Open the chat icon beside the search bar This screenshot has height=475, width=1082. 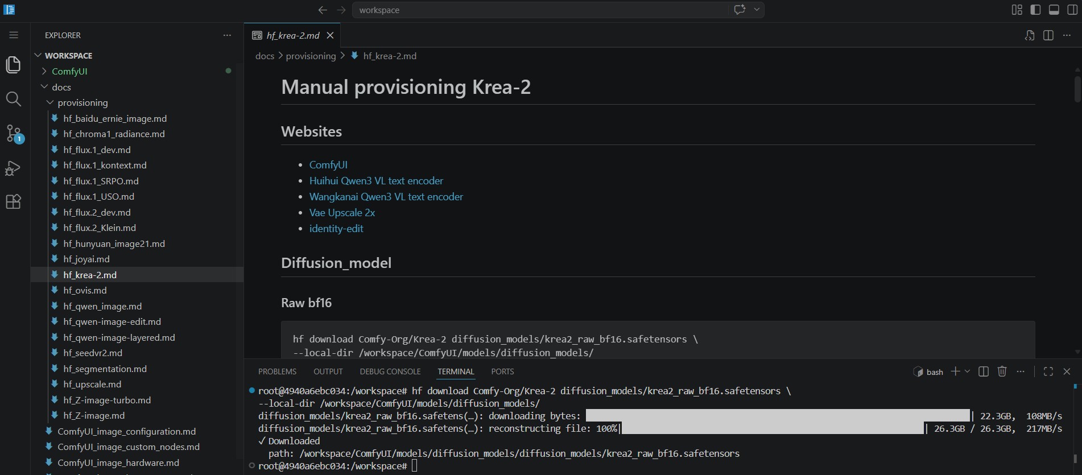click(x=740, y=10)
